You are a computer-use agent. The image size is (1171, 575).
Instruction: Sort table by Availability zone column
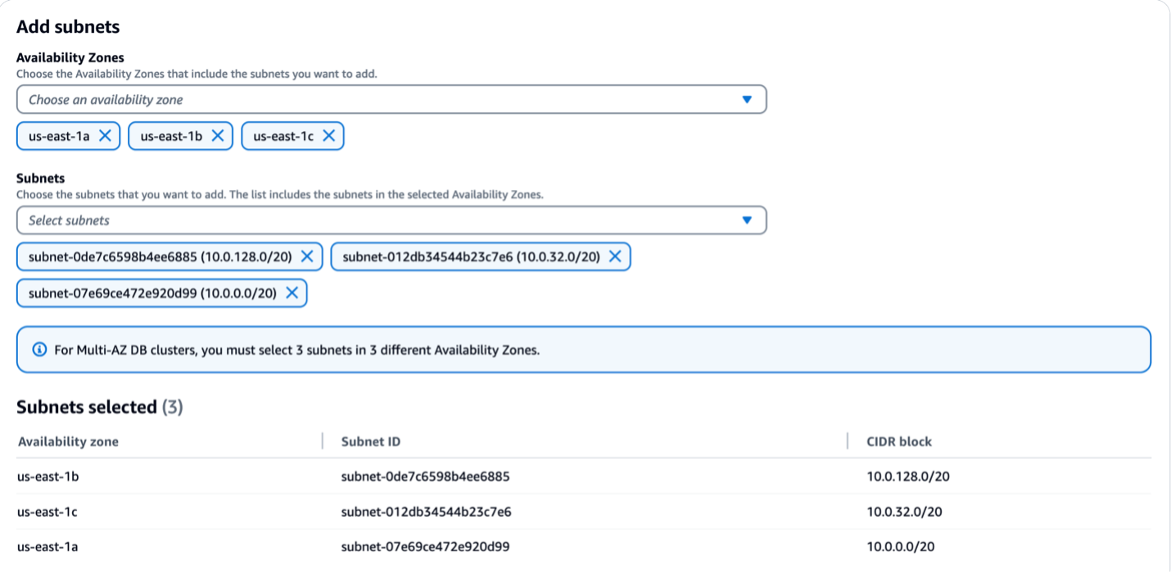(x=69, y=441)
